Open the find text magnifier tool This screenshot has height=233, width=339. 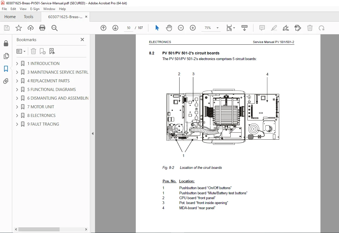point(54,28)
